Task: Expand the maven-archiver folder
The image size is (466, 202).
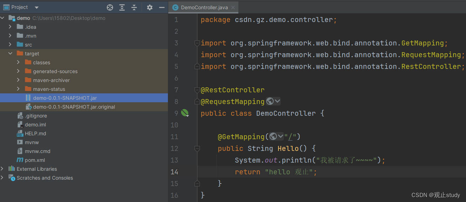Action: click(x=18, y=80)
